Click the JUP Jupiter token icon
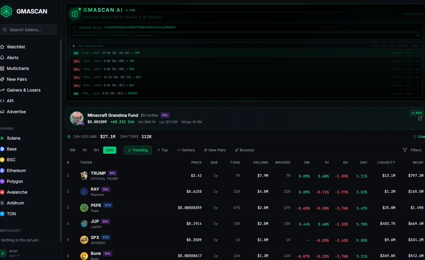425x260 pixels. [84, 224]
